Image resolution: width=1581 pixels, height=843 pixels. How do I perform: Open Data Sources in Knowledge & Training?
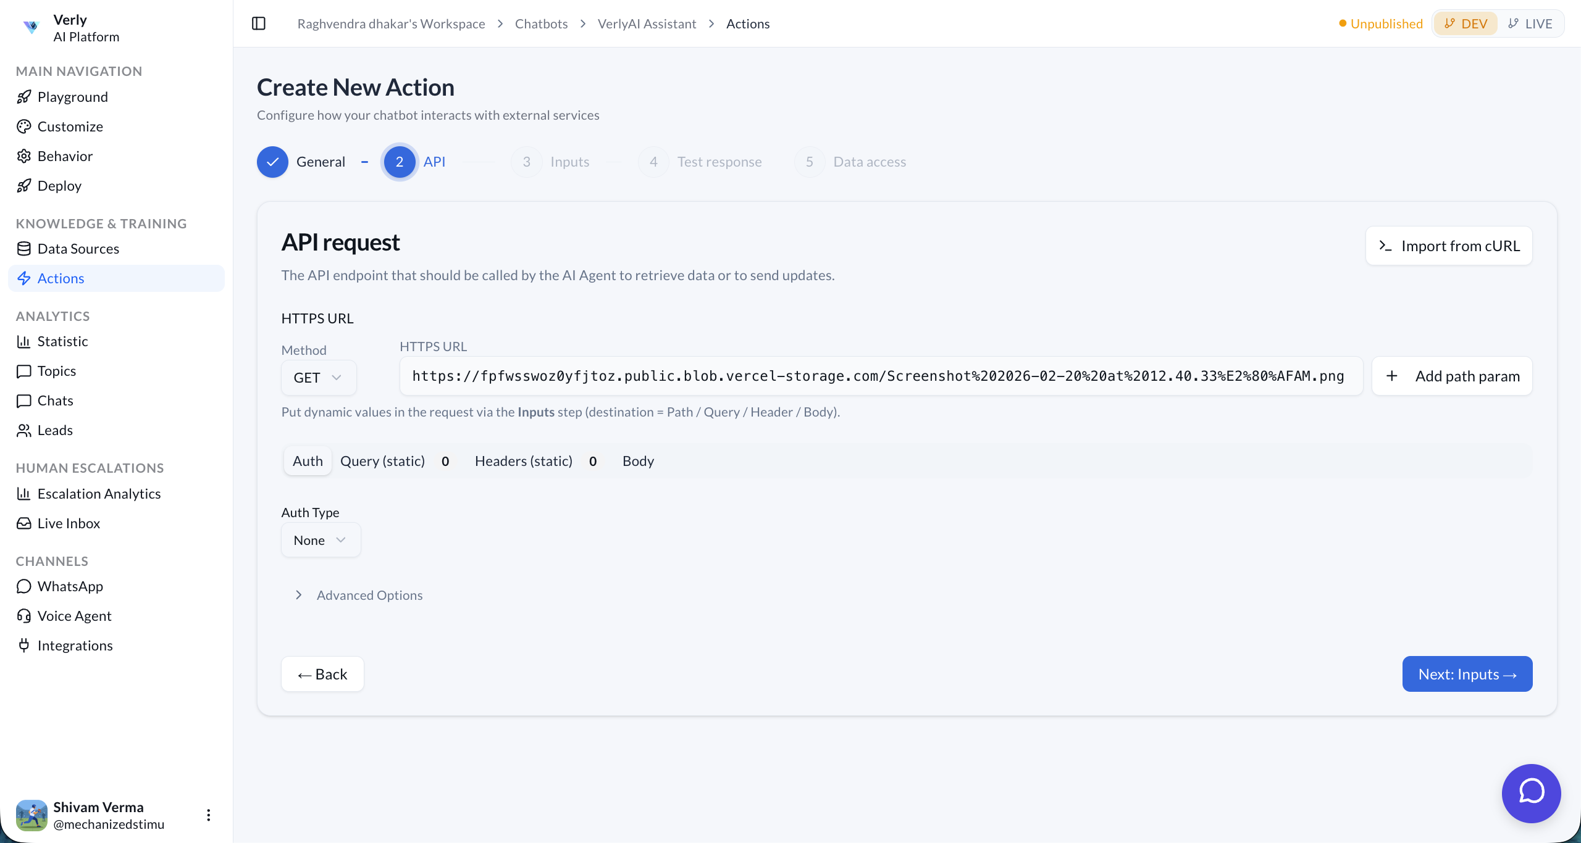[78, 248]
